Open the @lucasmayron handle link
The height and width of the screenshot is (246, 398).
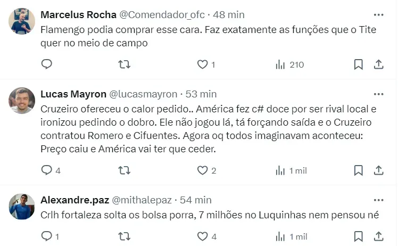(x=143, y=94)
